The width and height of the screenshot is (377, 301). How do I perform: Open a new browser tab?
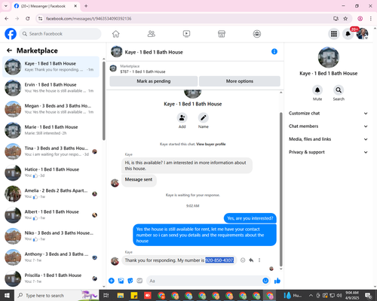(86, 6)
